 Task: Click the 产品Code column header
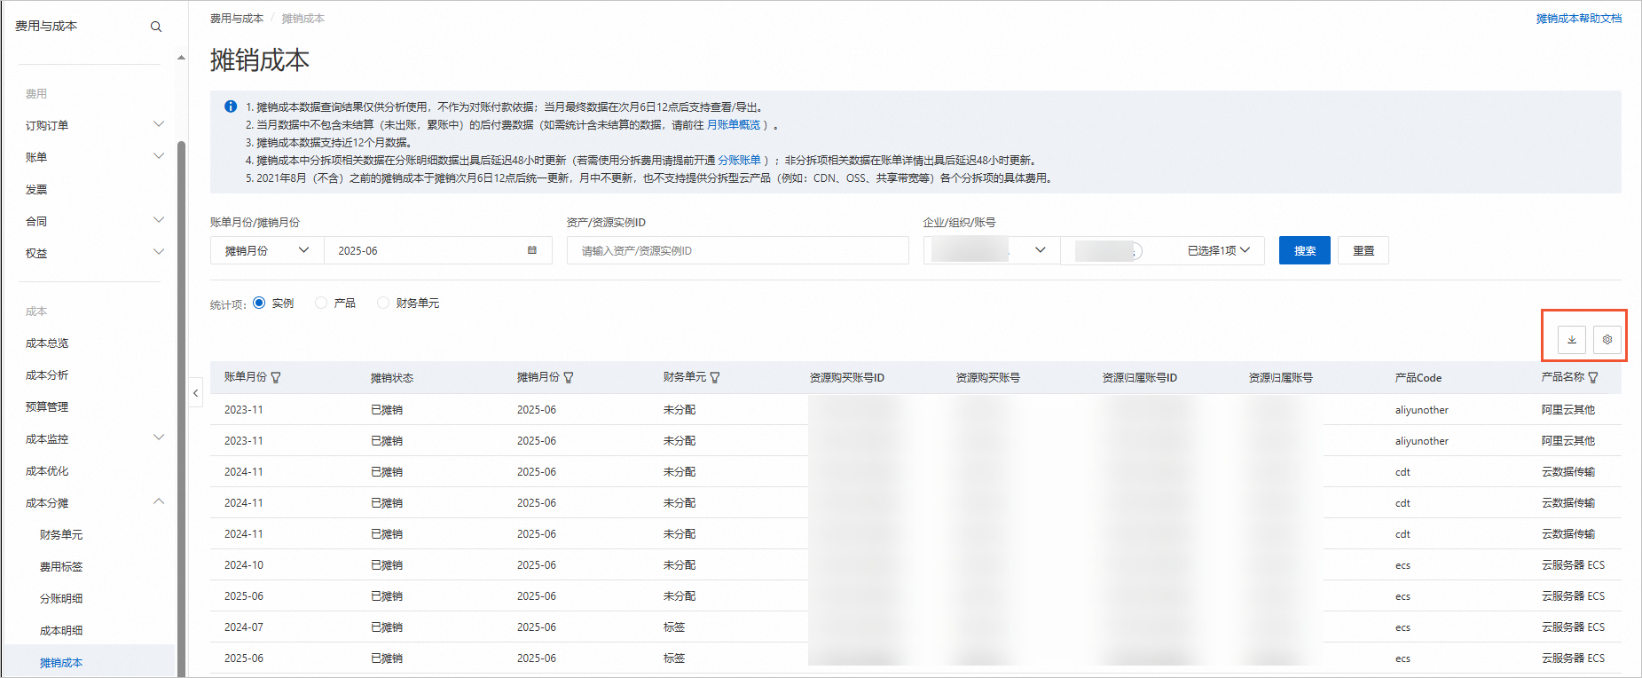pyautogui.click(x=1418, y=377)
